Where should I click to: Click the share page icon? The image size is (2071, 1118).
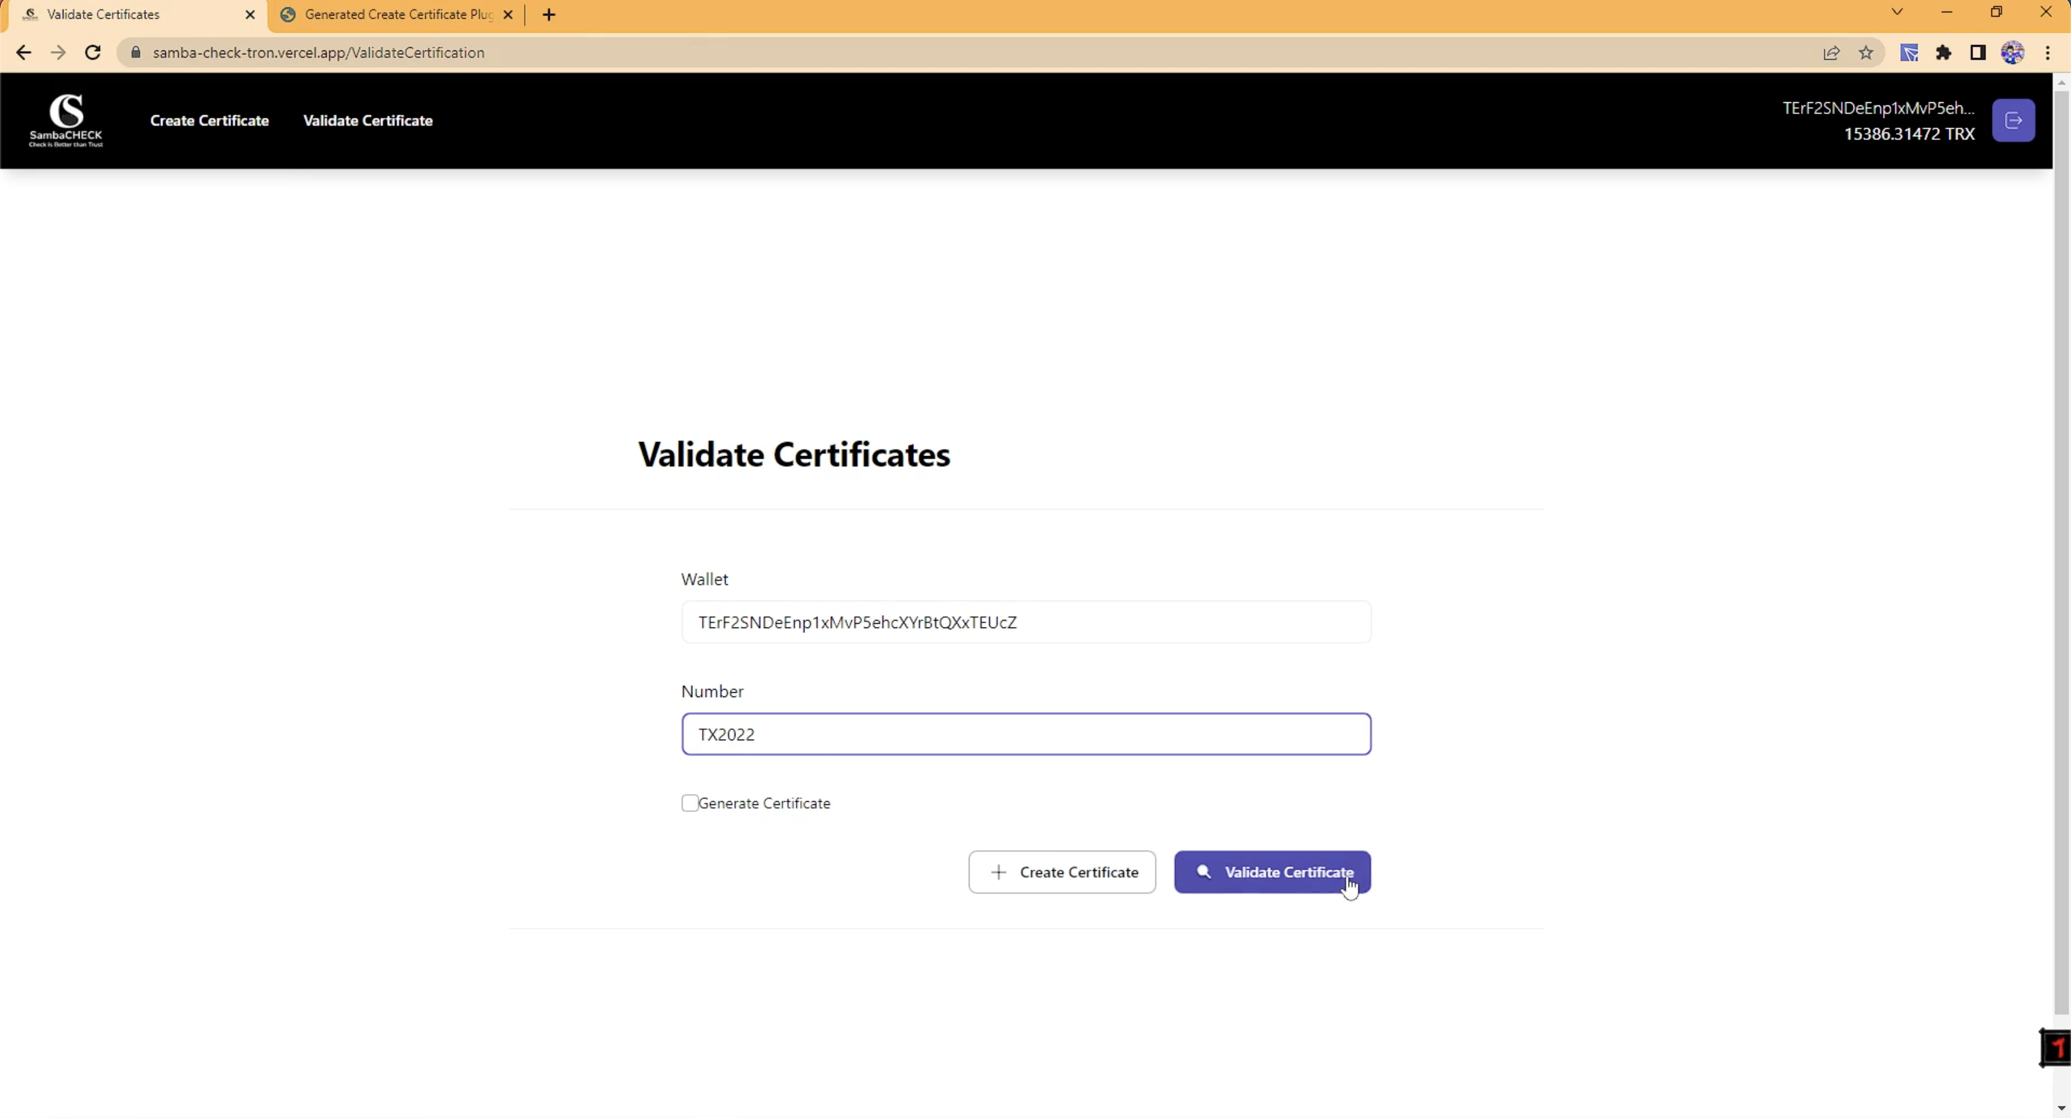[x=1831, y=53]
